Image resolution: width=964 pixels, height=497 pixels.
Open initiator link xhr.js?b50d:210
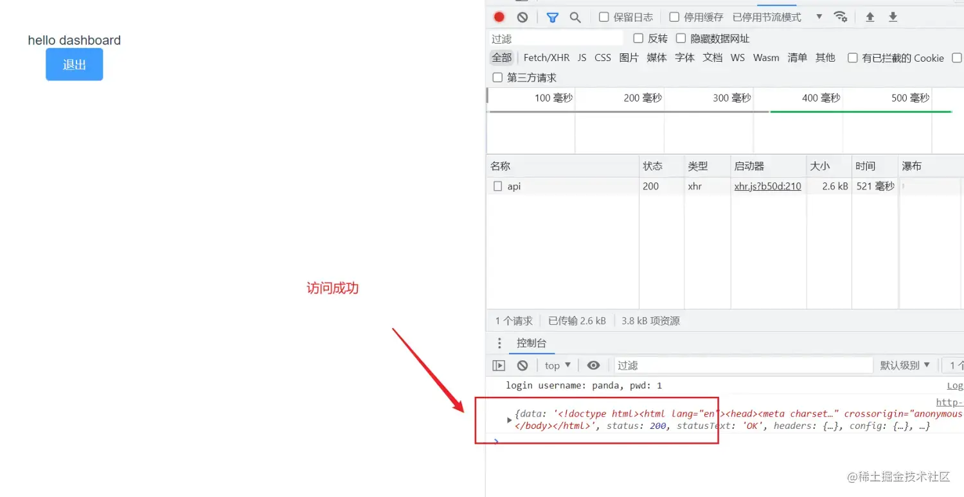pos(768,186)
